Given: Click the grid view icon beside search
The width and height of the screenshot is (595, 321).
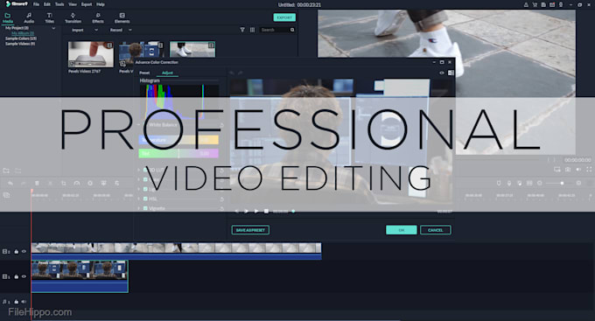Looking at the screenshot, I should [x=252, y=30].
